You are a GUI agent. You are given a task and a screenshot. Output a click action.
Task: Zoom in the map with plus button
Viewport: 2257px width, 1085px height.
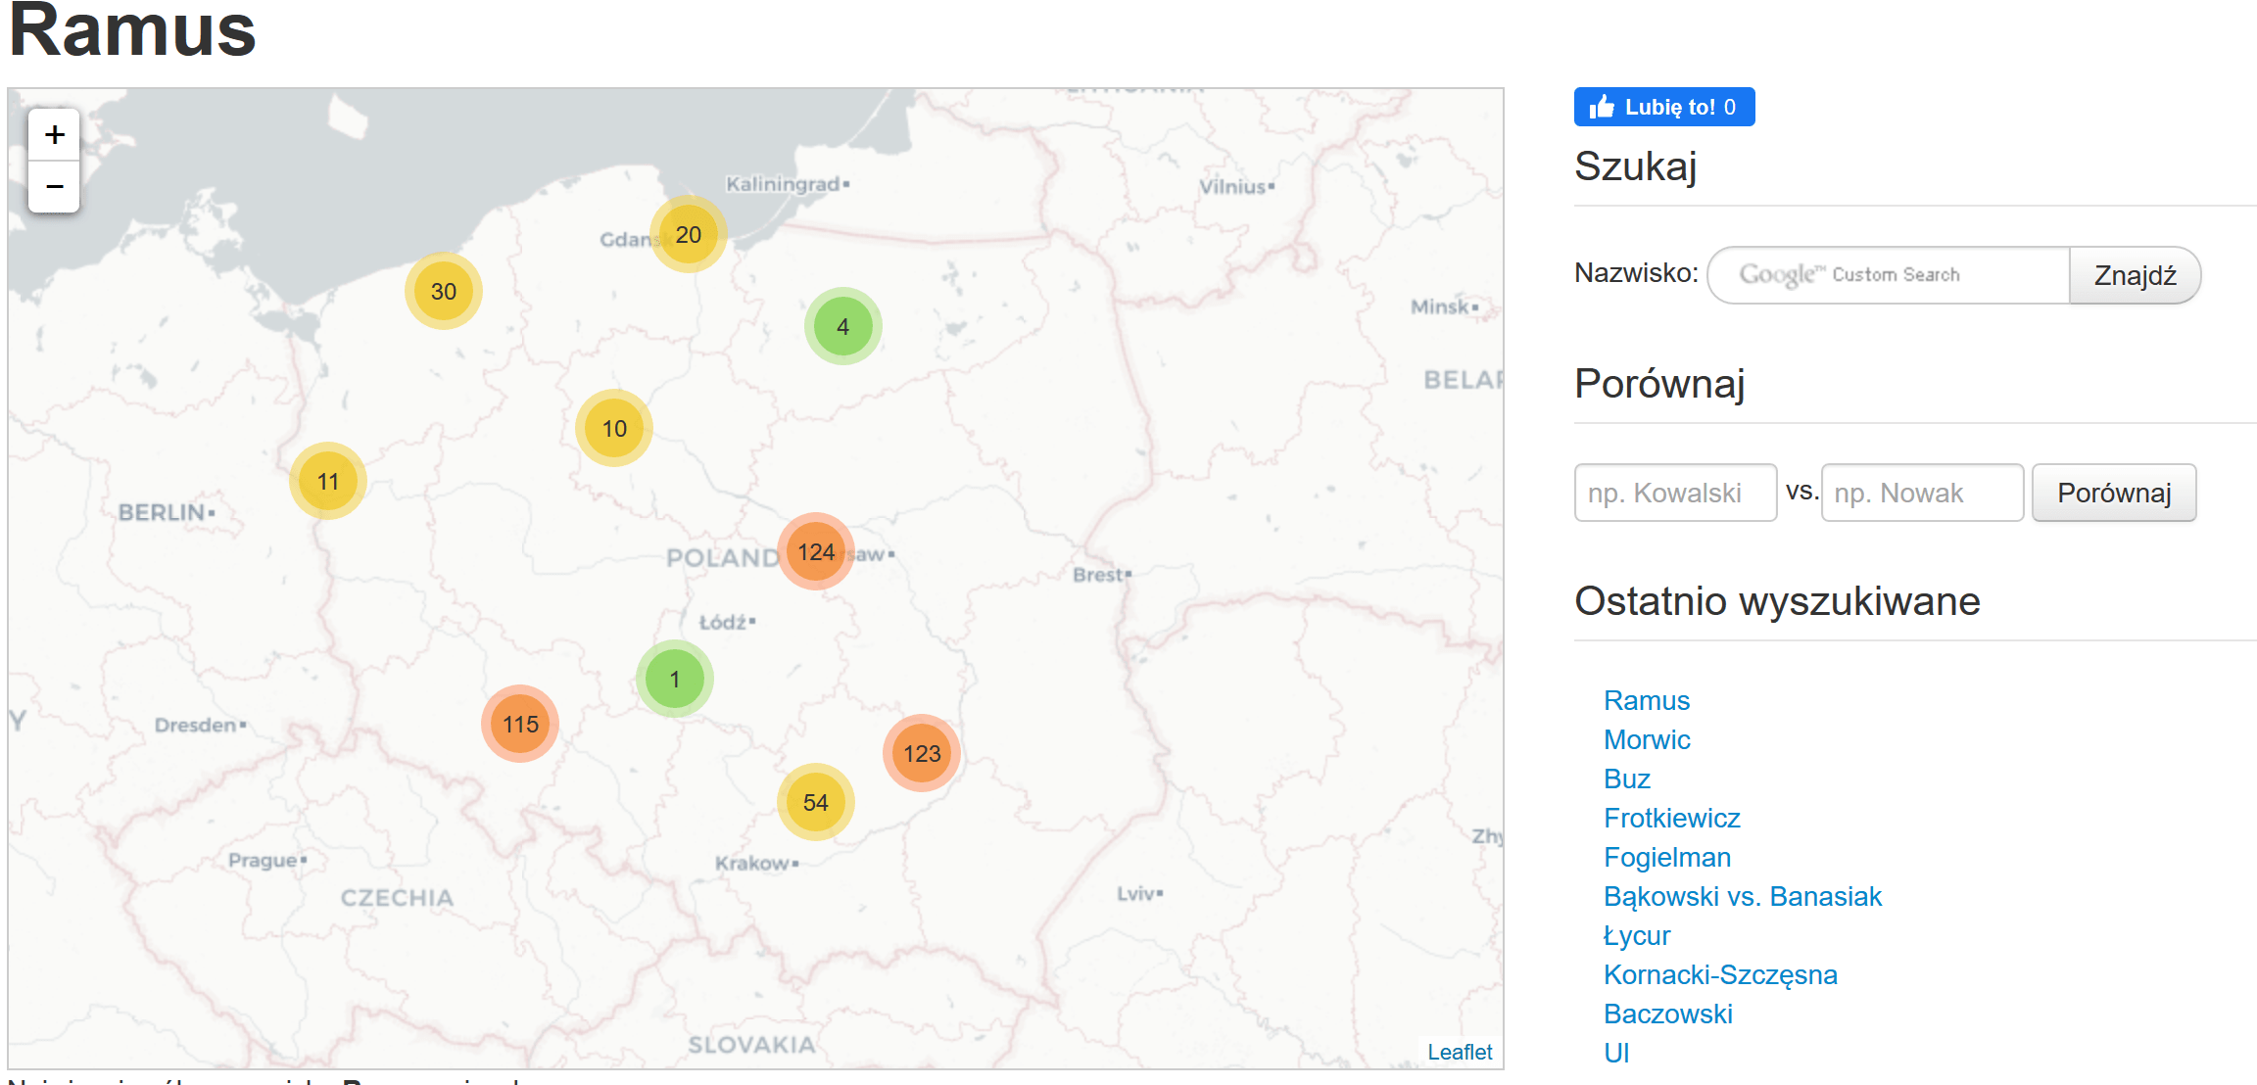pos(55,135)
